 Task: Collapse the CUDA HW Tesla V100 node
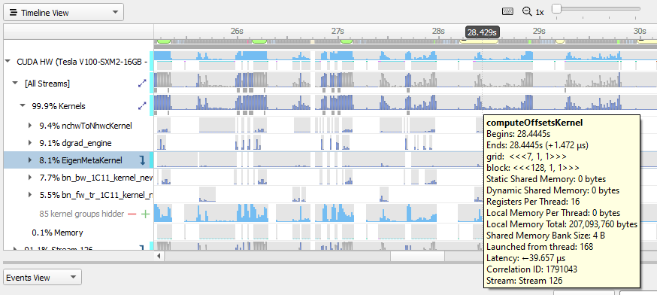coord(8,61)
